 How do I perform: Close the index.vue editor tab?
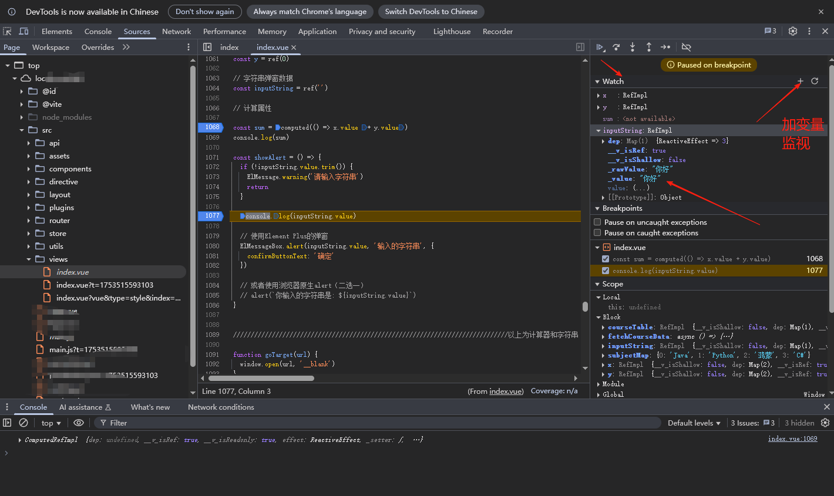[x=294, y=48]
